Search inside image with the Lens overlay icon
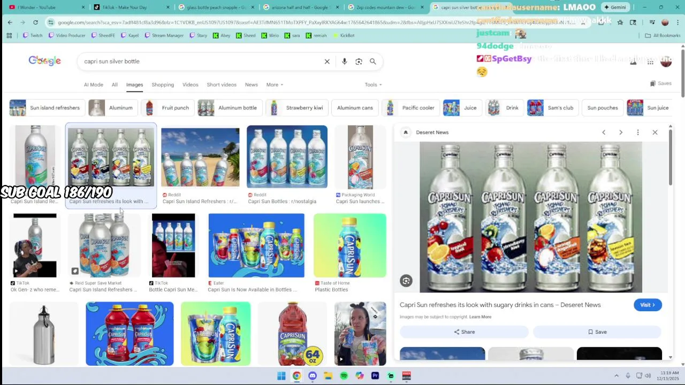 [x=406, y=281]
